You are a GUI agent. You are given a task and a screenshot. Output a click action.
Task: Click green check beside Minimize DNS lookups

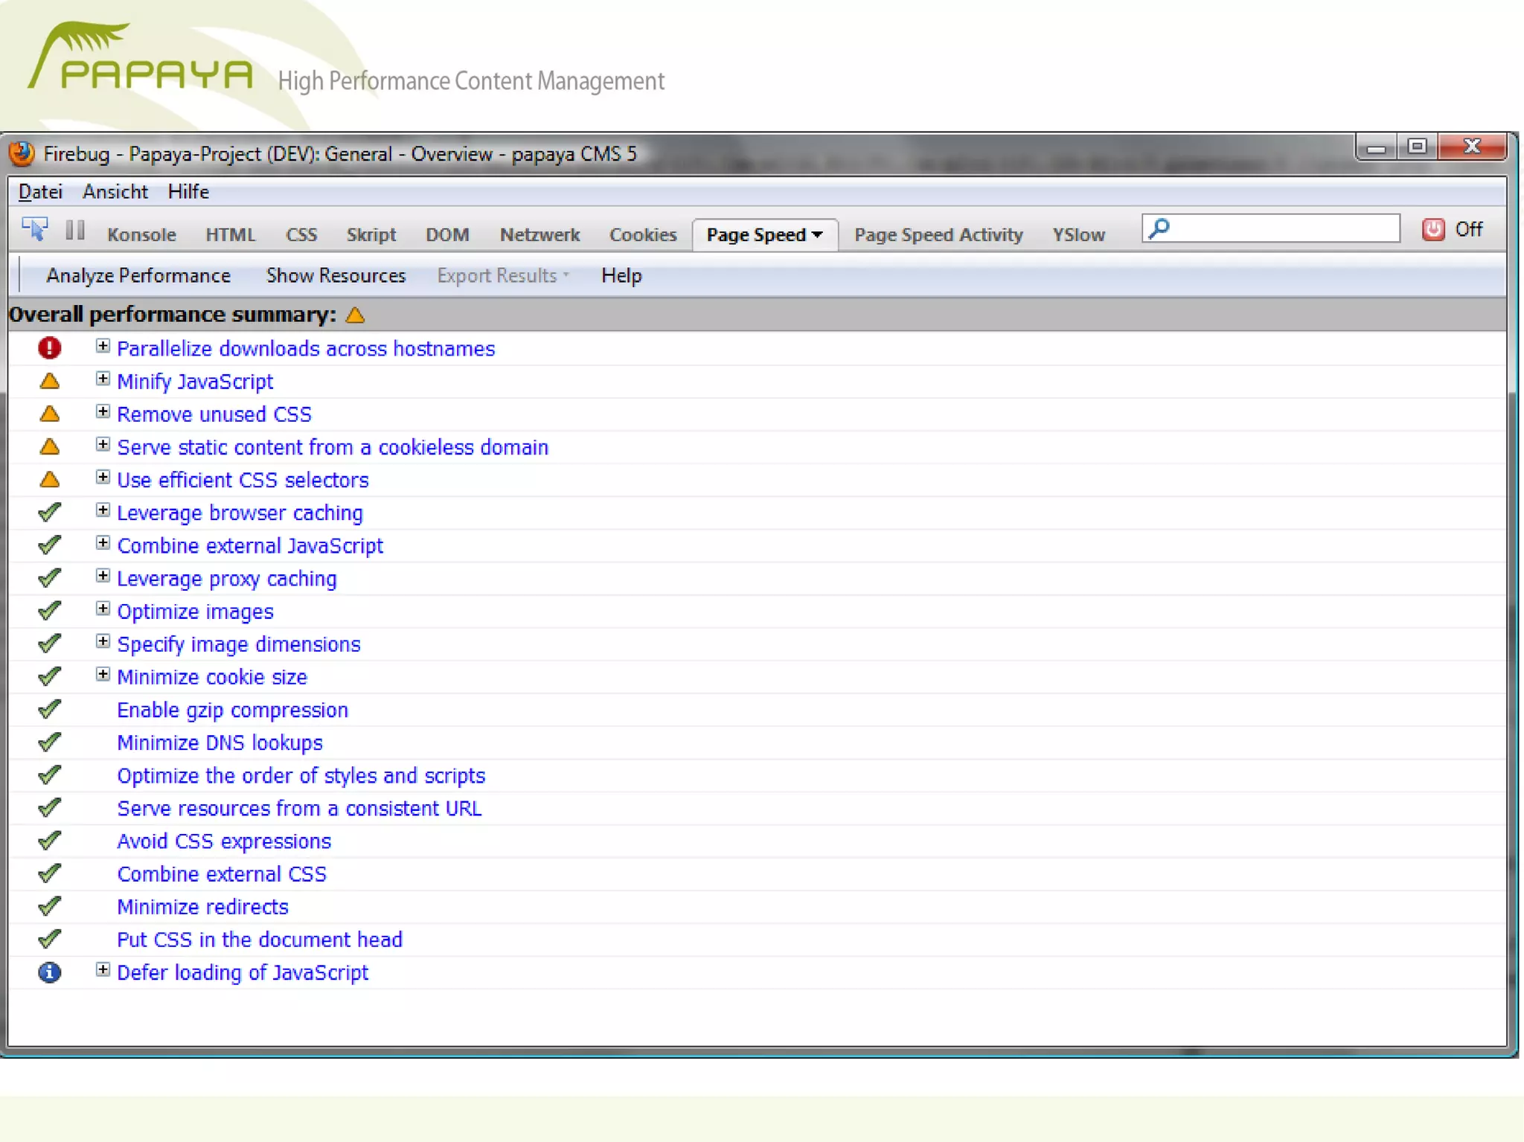(50, 742)
